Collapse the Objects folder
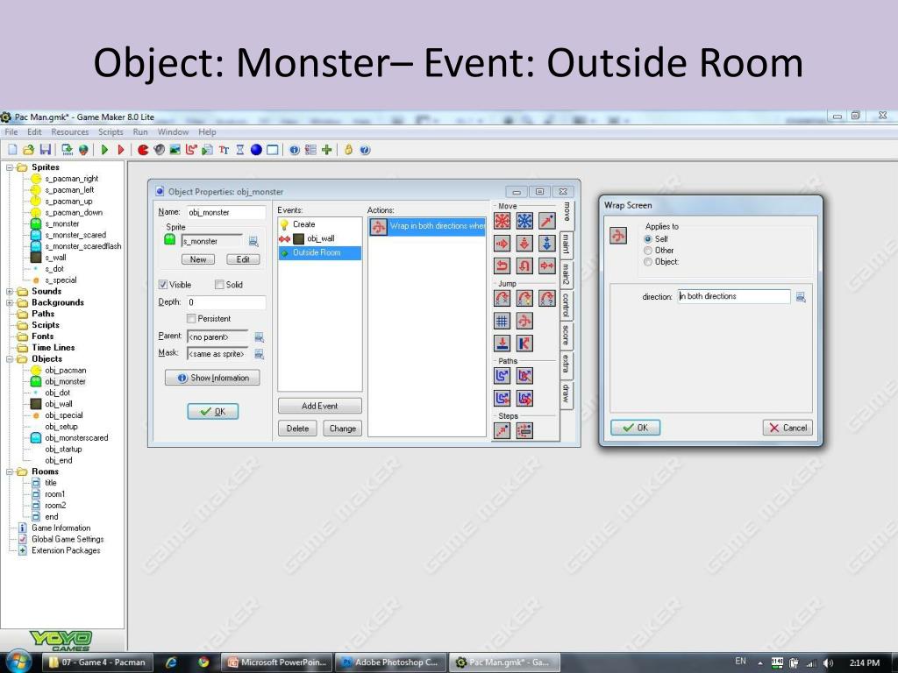Image resolution: width=898 pixels, height=673 pixels. [10, 359]
